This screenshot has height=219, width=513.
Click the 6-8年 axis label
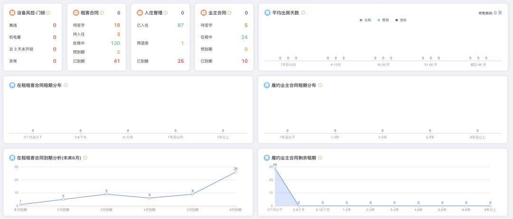[466, 210]
